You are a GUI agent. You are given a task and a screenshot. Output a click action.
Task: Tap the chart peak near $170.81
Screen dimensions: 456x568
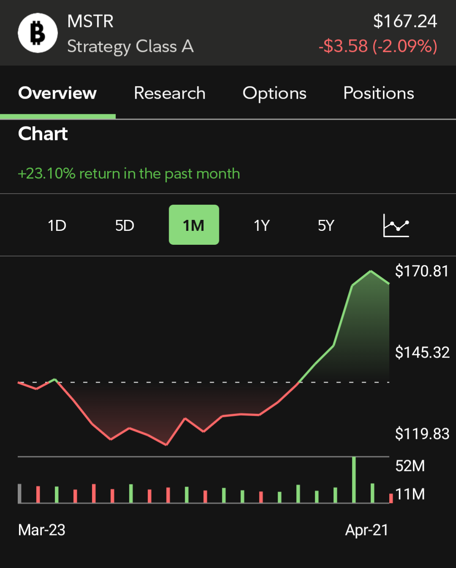pos(371,271)
